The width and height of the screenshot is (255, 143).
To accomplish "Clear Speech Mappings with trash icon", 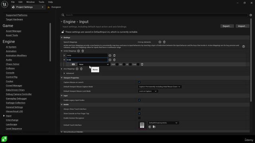I will 164,42.
